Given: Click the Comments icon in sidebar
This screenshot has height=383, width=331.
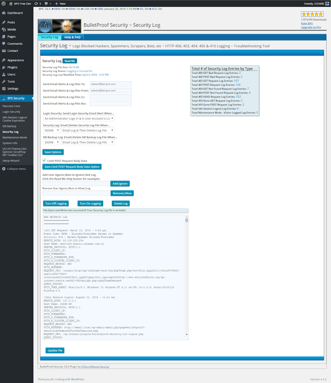Looking at the screenshot, I should [4, 44].
